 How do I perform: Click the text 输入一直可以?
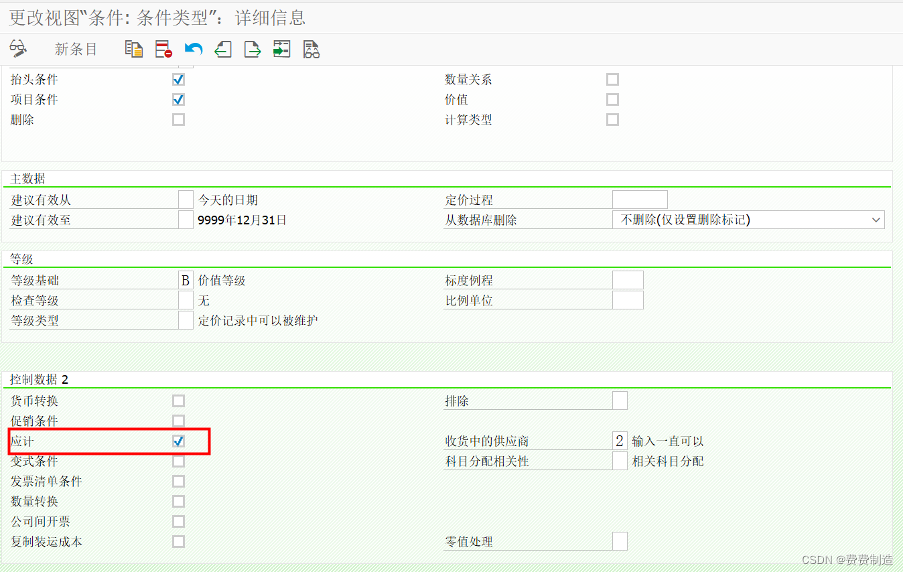click(x=668, y=441)
